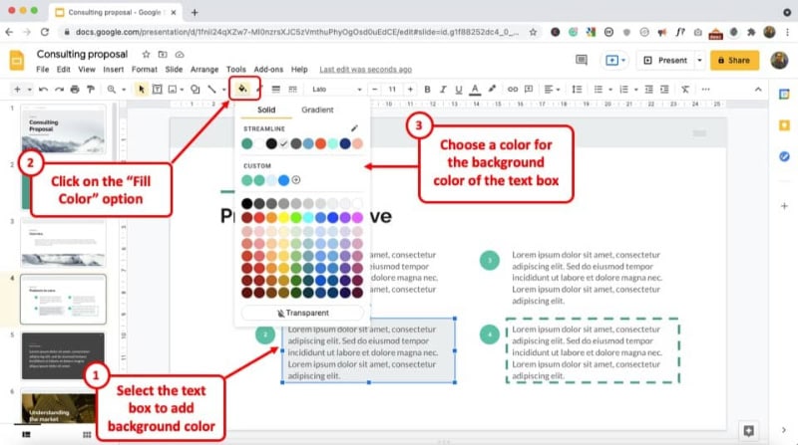Click the Undo arrow in toolbar

[43, 90]
